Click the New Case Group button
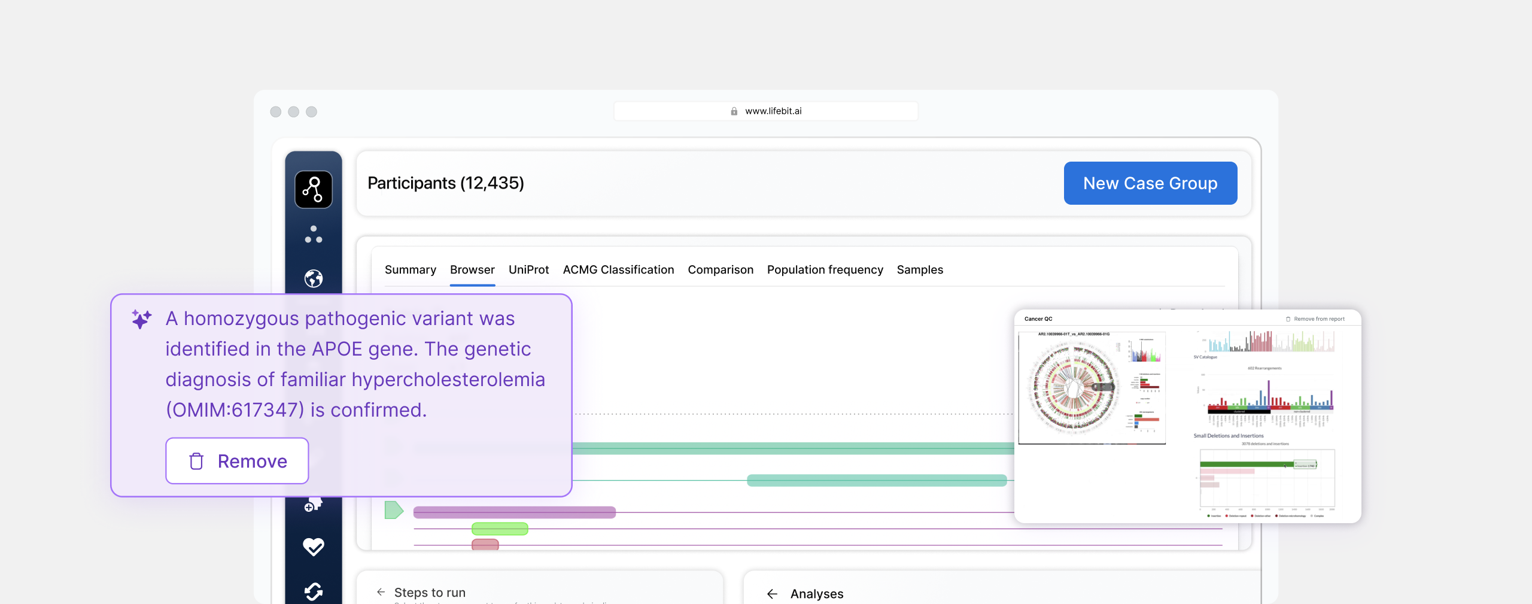 pyautogui.click(x=1150, y=183)
